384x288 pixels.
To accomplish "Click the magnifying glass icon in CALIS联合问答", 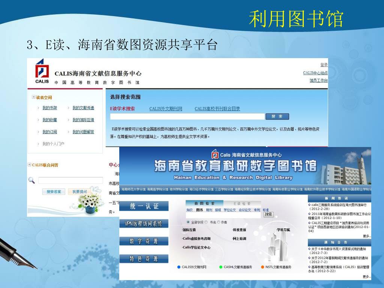I will (x=31, y=180).
